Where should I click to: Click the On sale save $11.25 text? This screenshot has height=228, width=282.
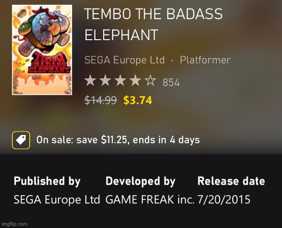point(118,140)
